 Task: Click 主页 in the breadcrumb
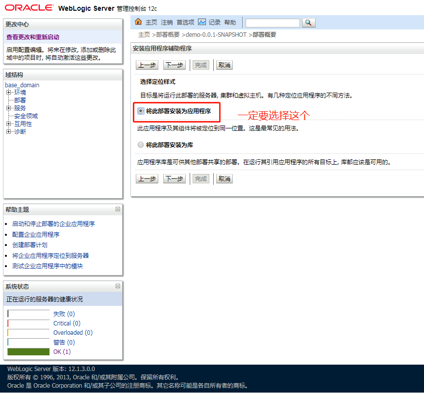(x=144, y=35)
